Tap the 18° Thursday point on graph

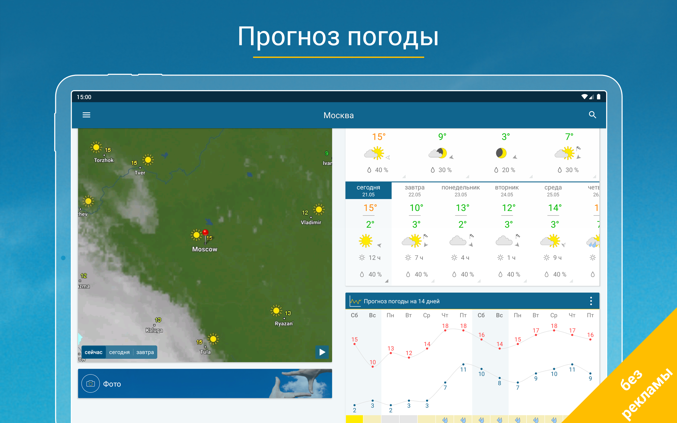pyautogui.click(x=445, y=330)
